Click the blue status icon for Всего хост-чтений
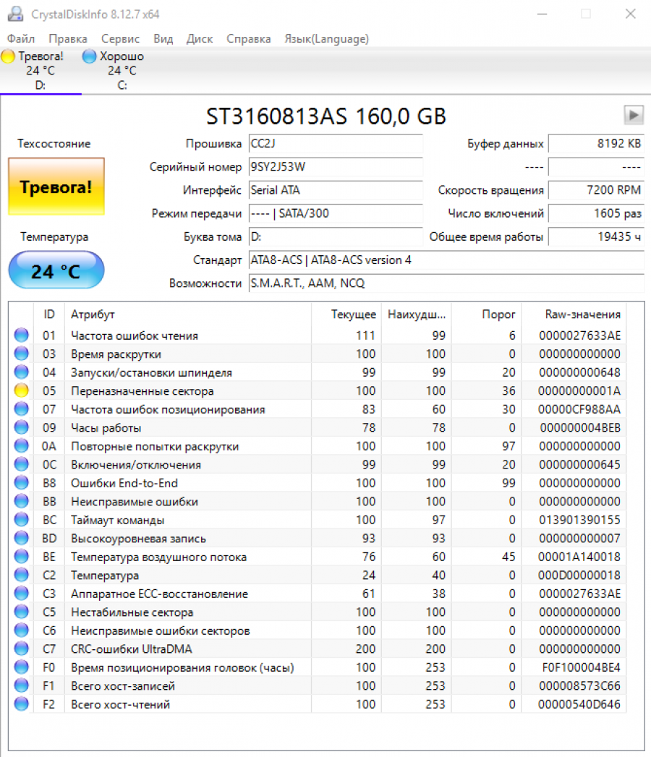 click(x=22, y=704)
